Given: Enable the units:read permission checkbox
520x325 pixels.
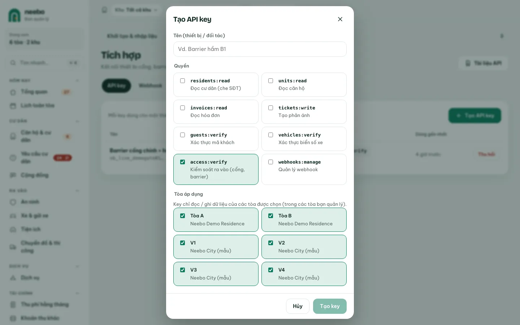Looking at the screenshot, I should pyautogui.click(x=270, y=81).
